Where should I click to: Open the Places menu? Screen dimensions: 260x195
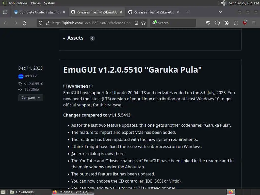(x=36, y=3)
